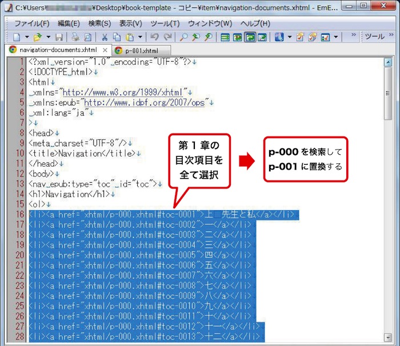The width and height of the screenshot is (400, 346).
Task: Cut selection using the scissors icon
Action: (105, 37)
